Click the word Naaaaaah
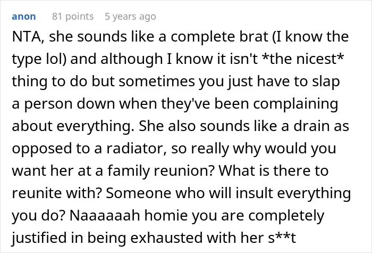Screen dimensions: 372x253 (105, 215)
